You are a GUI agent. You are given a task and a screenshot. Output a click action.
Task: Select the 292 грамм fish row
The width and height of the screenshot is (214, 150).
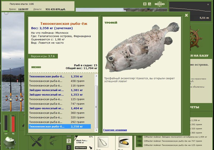[x=60, y=122]
